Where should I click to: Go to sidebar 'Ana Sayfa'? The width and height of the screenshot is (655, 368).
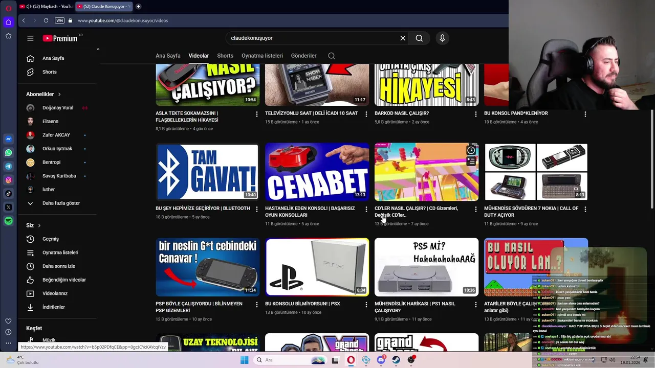tap(54, 58)
